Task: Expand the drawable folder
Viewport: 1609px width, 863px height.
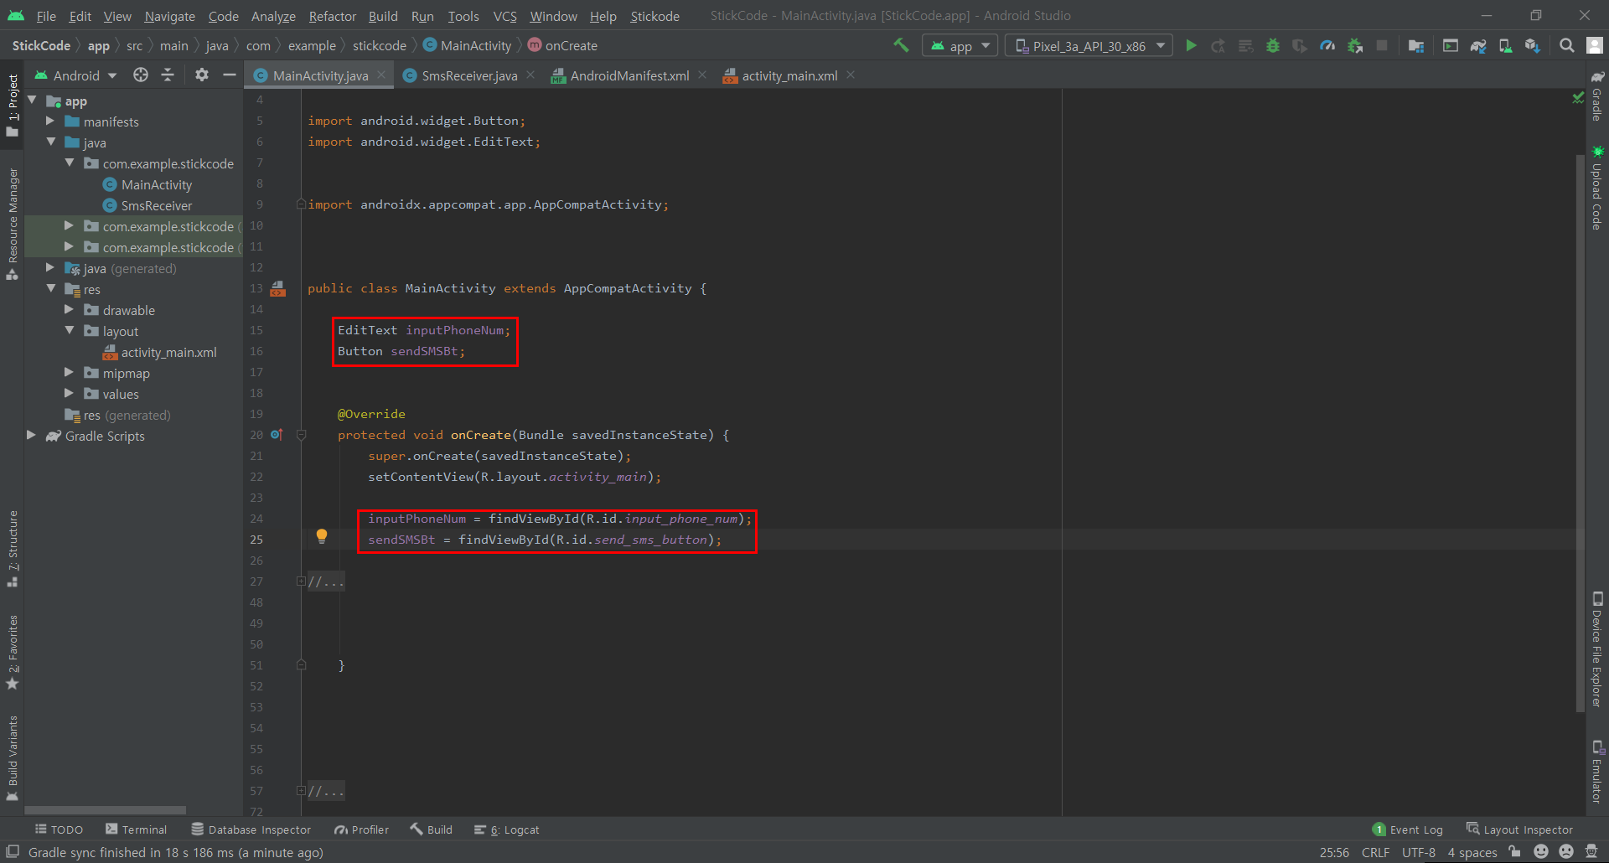Action: tap(70, 310)
